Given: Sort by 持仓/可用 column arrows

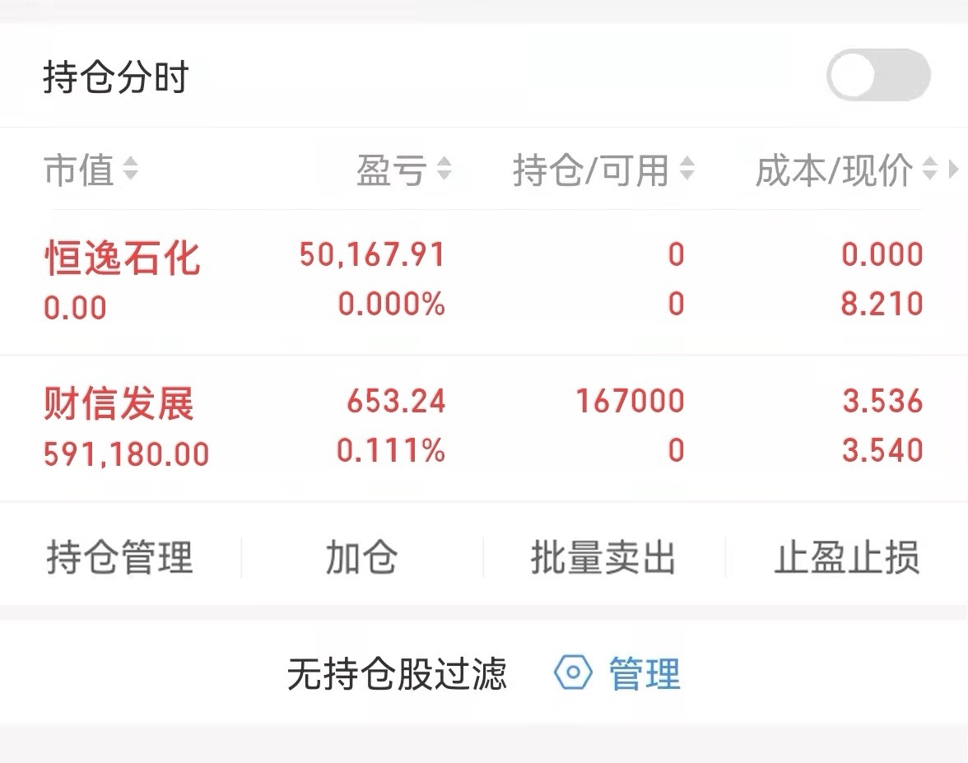Looking at the screenshot, I should tap(687, 169).
